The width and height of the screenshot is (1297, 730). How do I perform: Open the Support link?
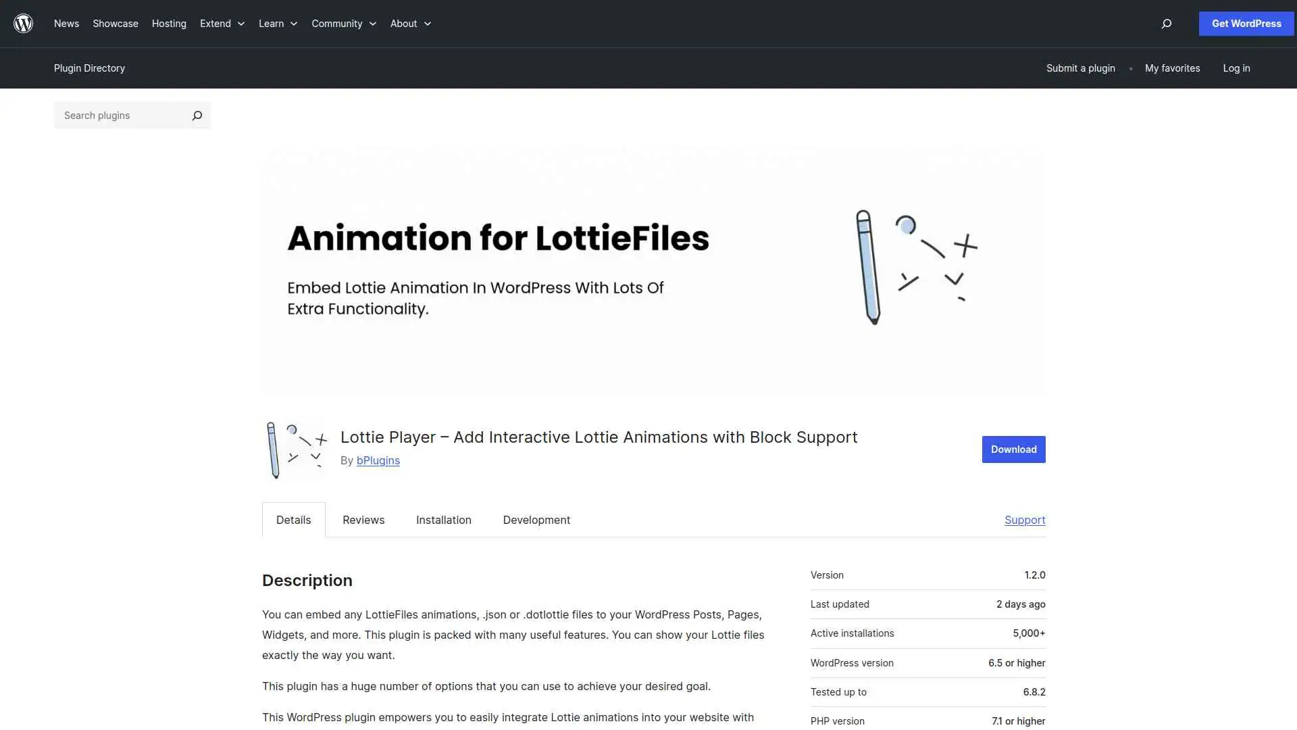[x=1025, y=520]
